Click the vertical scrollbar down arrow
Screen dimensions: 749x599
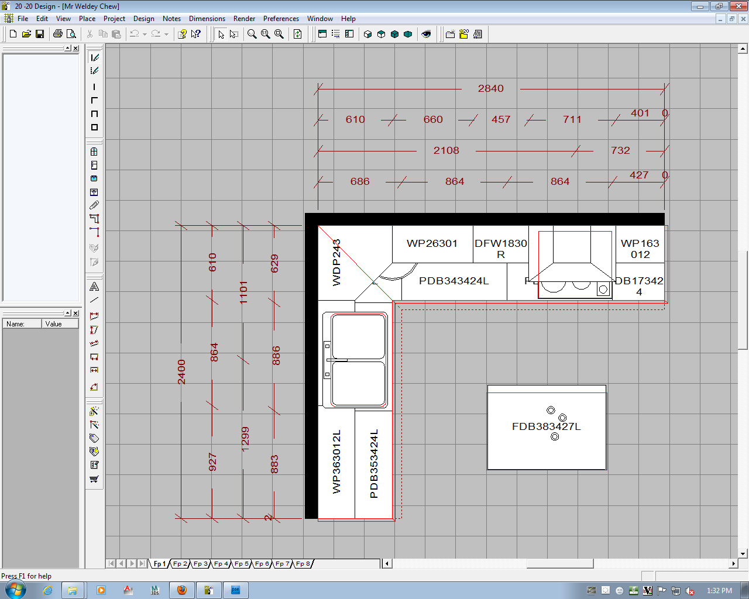click(x=743, y=553)
